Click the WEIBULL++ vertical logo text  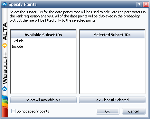(x=5, y=68)
